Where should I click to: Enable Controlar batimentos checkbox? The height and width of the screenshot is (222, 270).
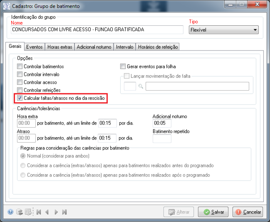(20, 67)
